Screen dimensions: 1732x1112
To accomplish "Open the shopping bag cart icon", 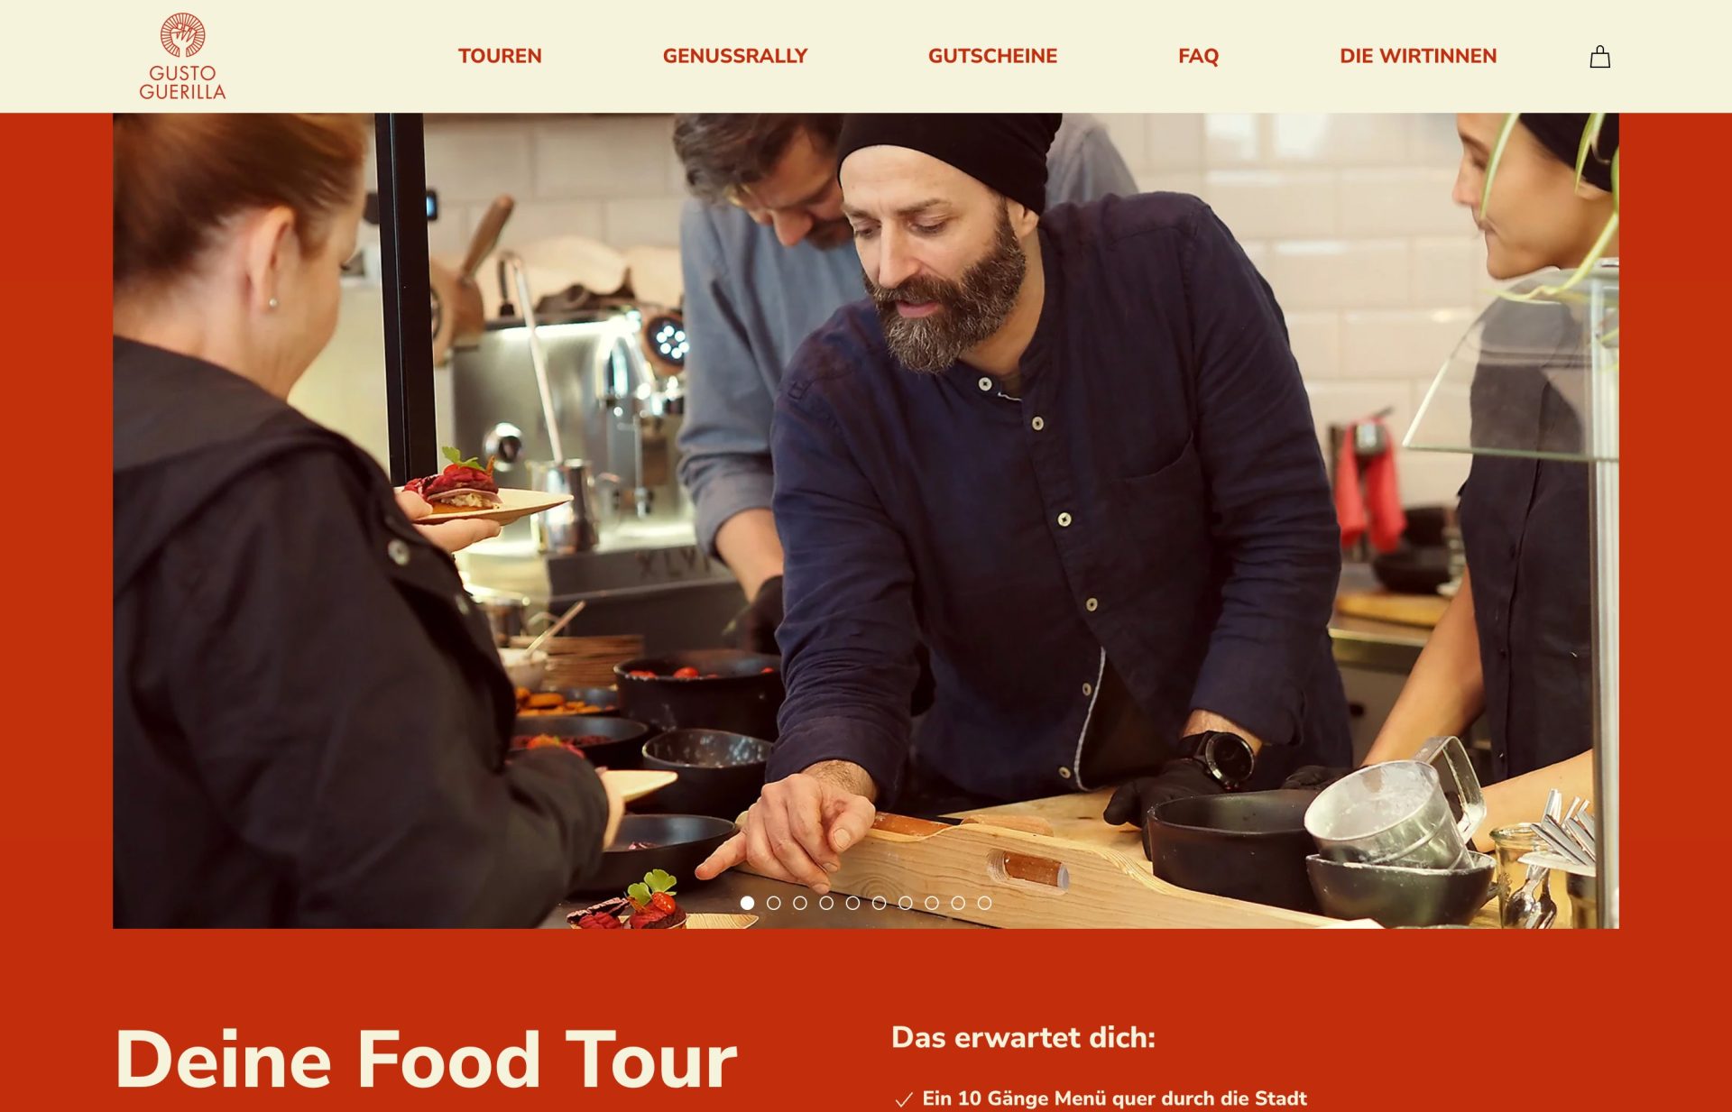I will tap(1599, 57).
